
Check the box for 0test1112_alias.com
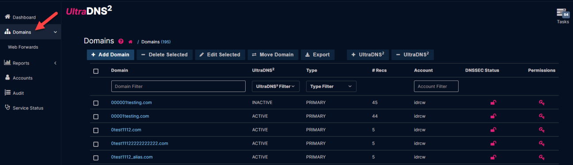click(x=96, y=158)
